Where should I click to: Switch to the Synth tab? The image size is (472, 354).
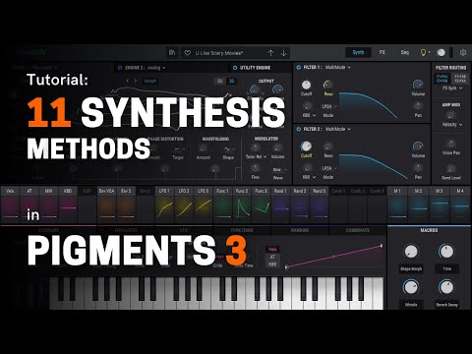click(358, 52)
